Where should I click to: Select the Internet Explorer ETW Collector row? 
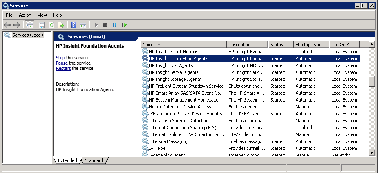coord(251,134)
